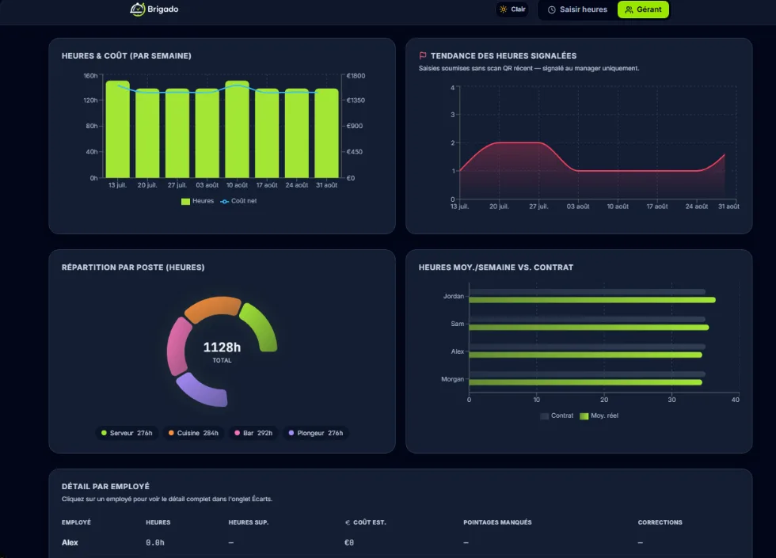Click the pink Bar dot swatch
Viewport: 776px width, 558px height.
pyautogui.click(x=237, y=433)
